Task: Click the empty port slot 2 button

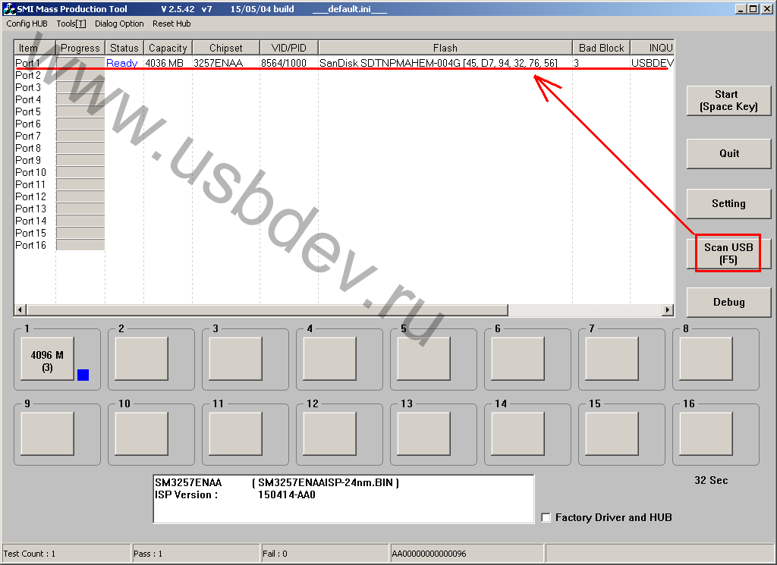Action: pos(141,359)
